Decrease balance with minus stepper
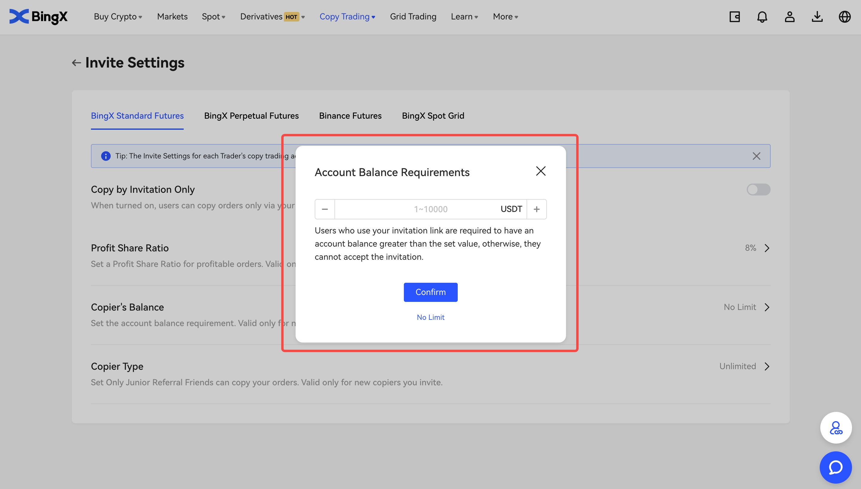861x489 pixels. click(x=325, y=209)
